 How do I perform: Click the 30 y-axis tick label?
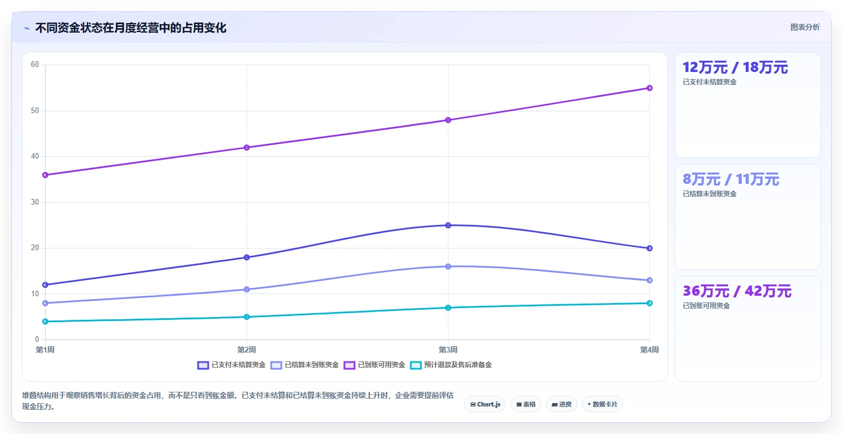35,202
